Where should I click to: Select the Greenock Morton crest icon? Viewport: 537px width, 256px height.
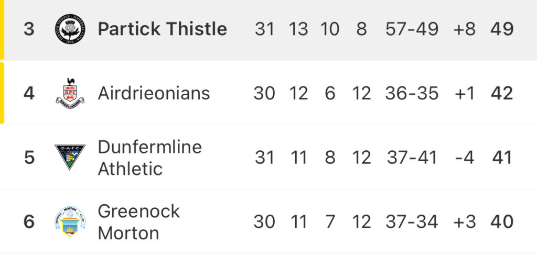pyautogui.click(x=70, y=221)
